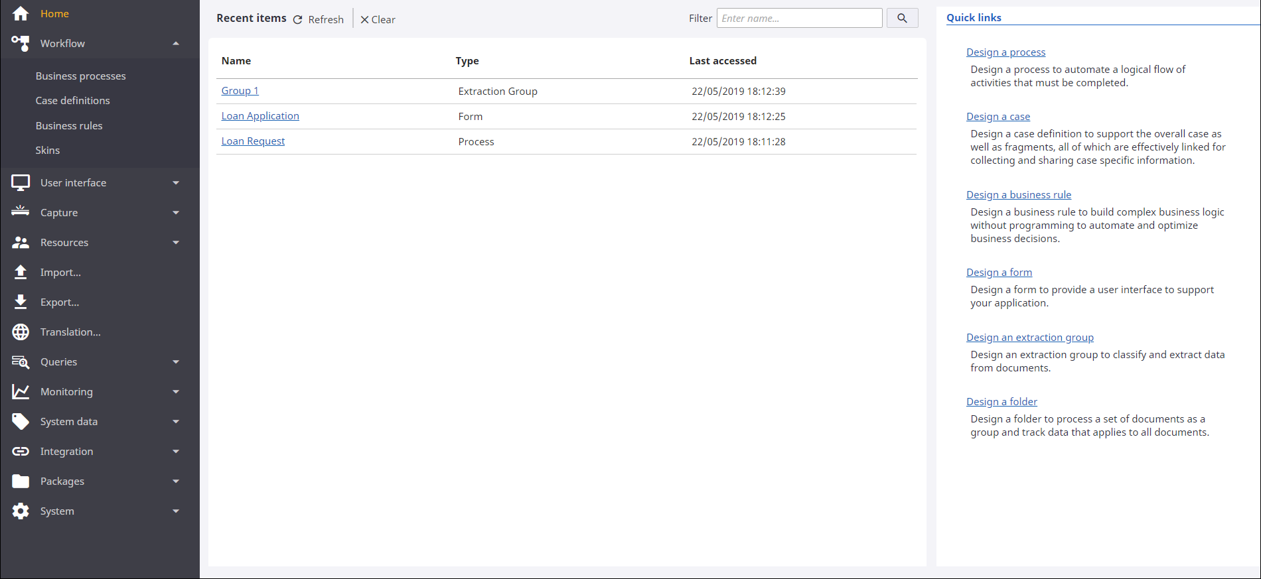Open Business processes in sidebar
The height and width of the screenshot is (579, 1261).
tap(80, 76)
